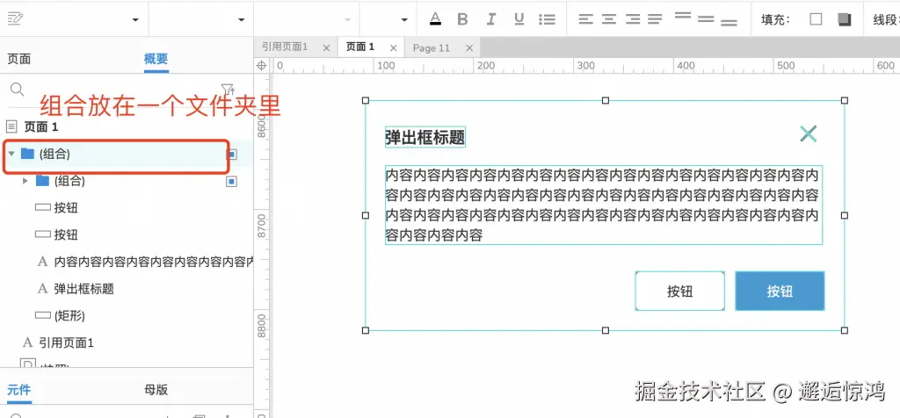Image resolution: width=900 pixels, height=418 pixels.
Task: Switch to the 概要 outline tab
Action: coord(156,59)
